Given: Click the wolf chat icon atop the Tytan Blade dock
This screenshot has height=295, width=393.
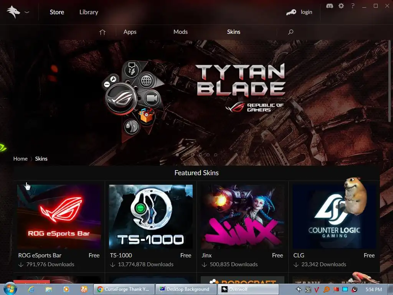Looking at the screenshot, I should pyautogui.click(x=132, y=69).
